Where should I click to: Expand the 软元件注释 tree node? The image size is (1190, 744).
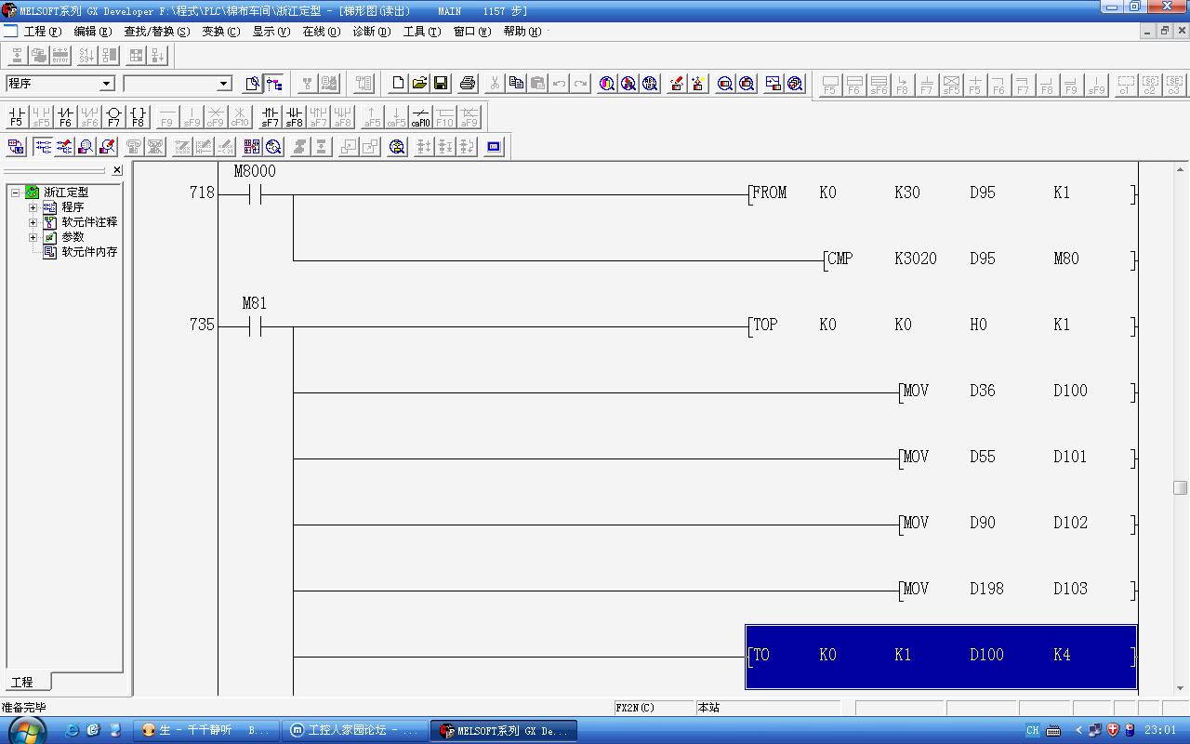[x=33, y=222]
